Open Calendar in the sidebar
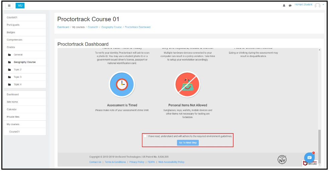329x171 pixels. pyautogui.click(x=25, y=109)
